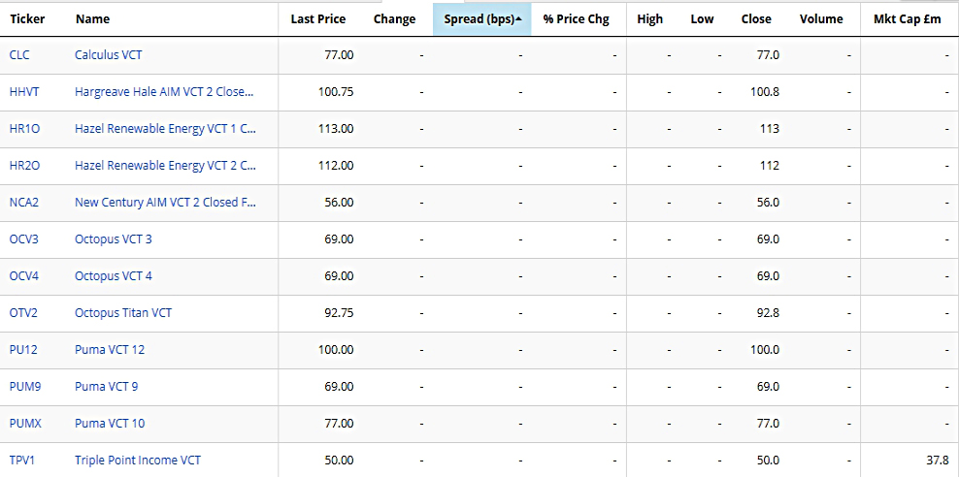
Task: Select the 113.00 last price cell
Action: (x=336, y=129)
